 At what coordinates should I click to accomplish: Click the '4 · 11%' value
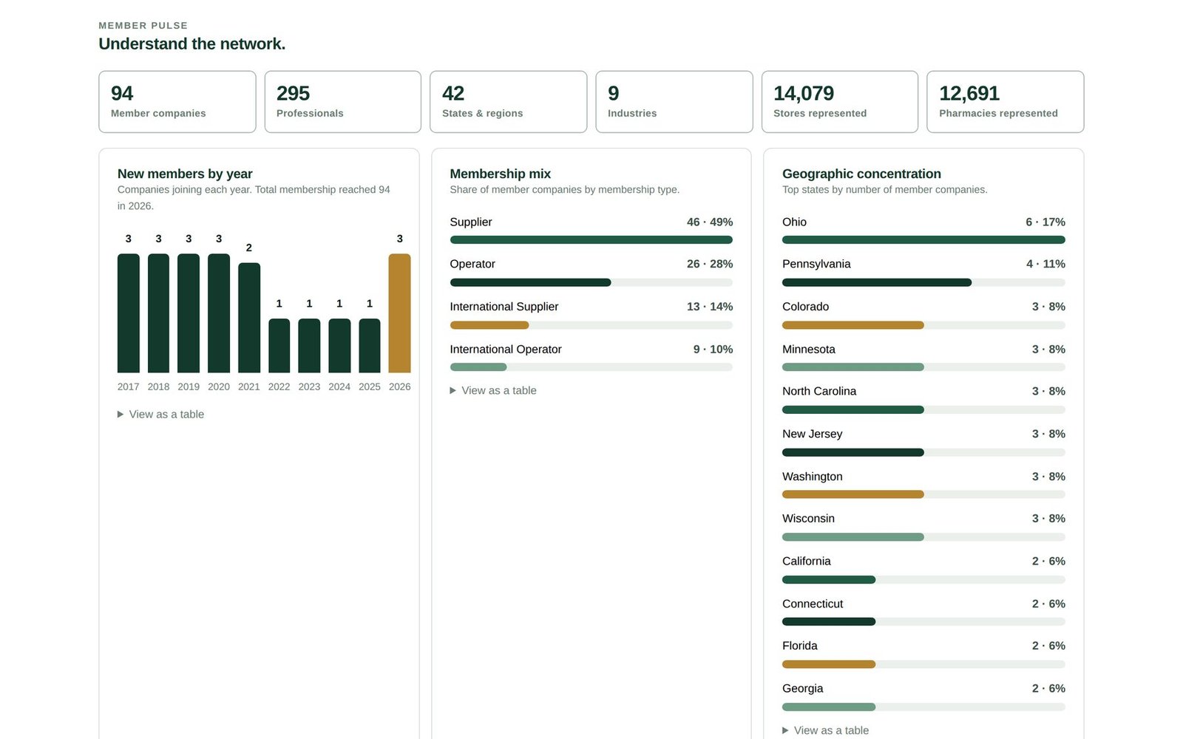[x=1045, y=264]
